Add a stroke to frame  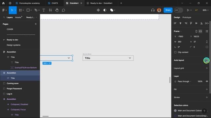(x=207, y=97)
